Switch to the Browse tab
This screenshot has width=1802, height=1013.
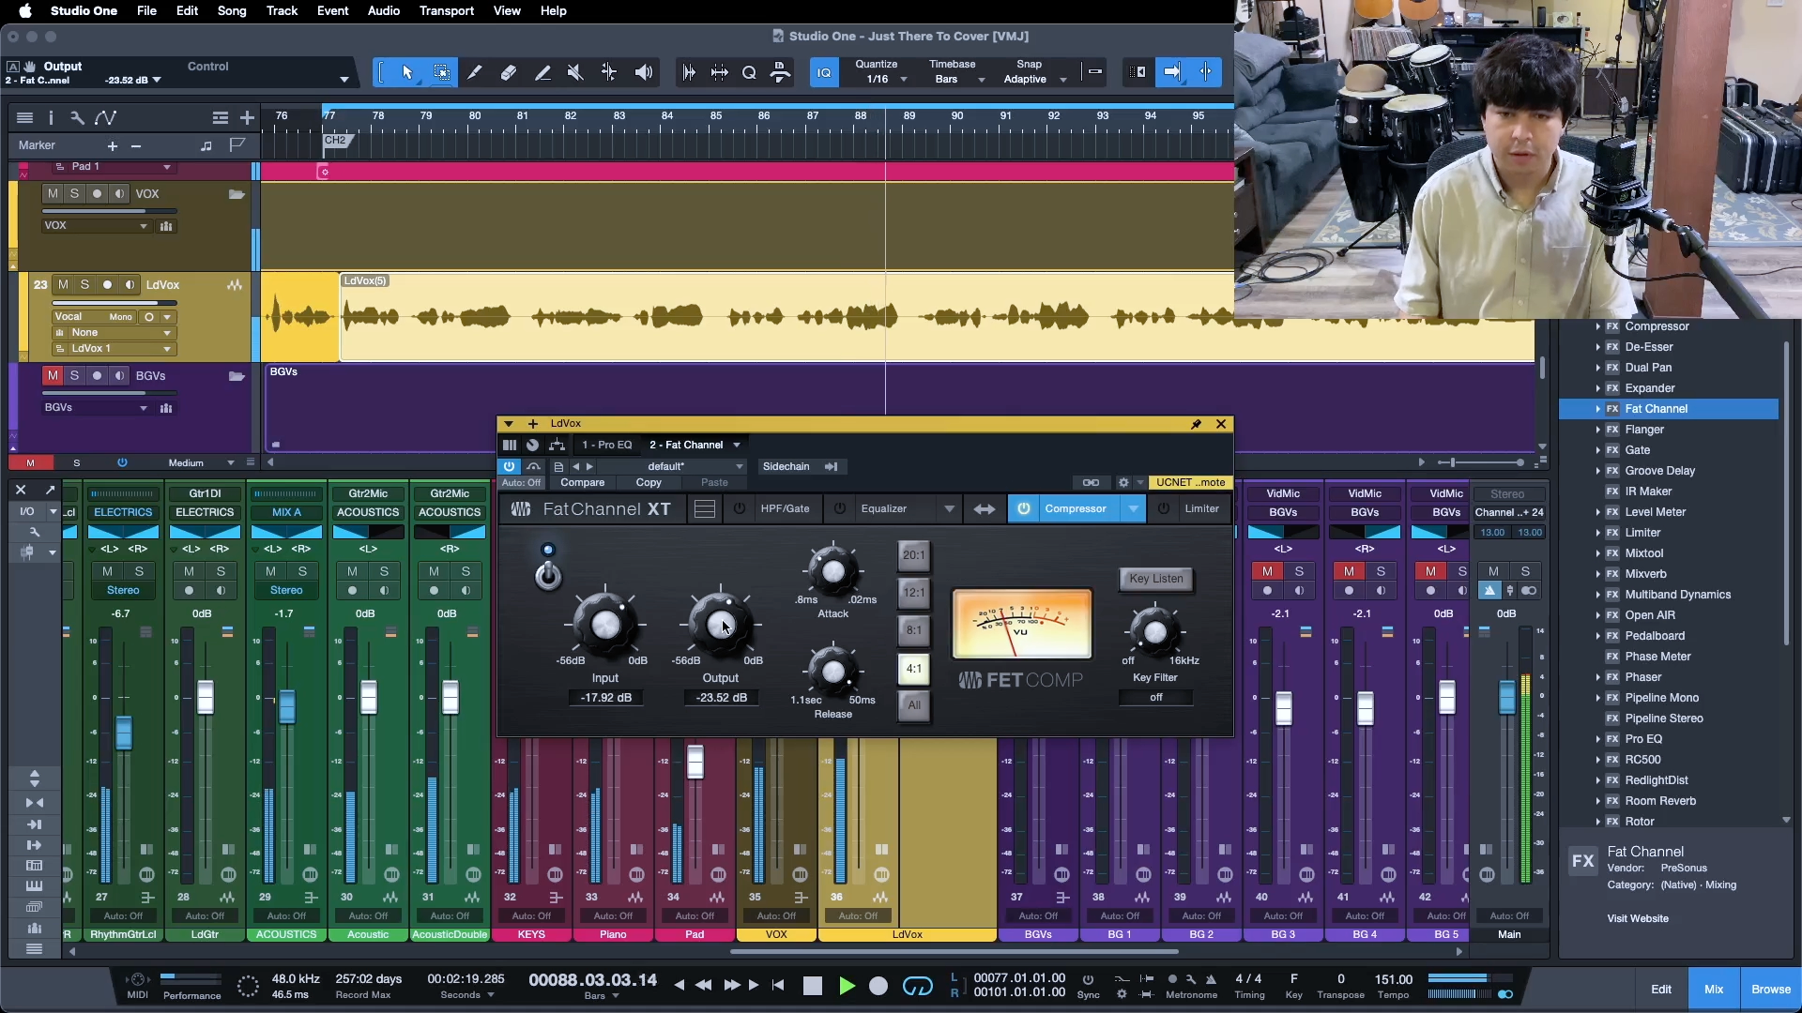coord(1770,989)
